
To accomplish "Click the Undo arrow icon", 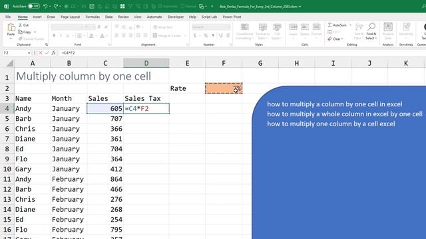I will pos(46,6).
